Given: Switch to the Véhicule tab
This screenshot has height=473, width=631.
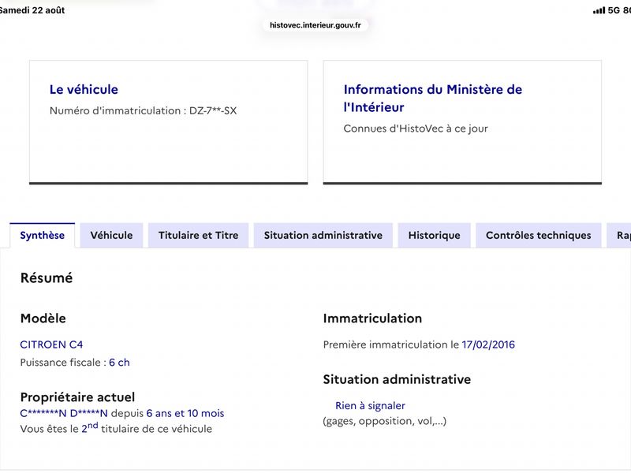Looking at the screenshot, I should point(111,235).
